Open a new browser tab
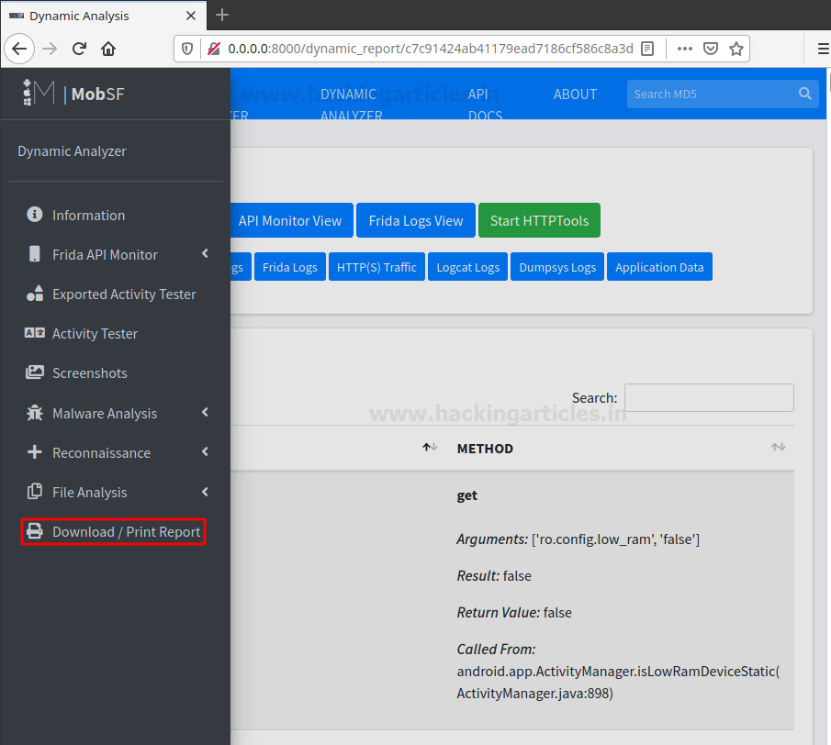Viewport: 831px width, 745px height. [222, 15]
